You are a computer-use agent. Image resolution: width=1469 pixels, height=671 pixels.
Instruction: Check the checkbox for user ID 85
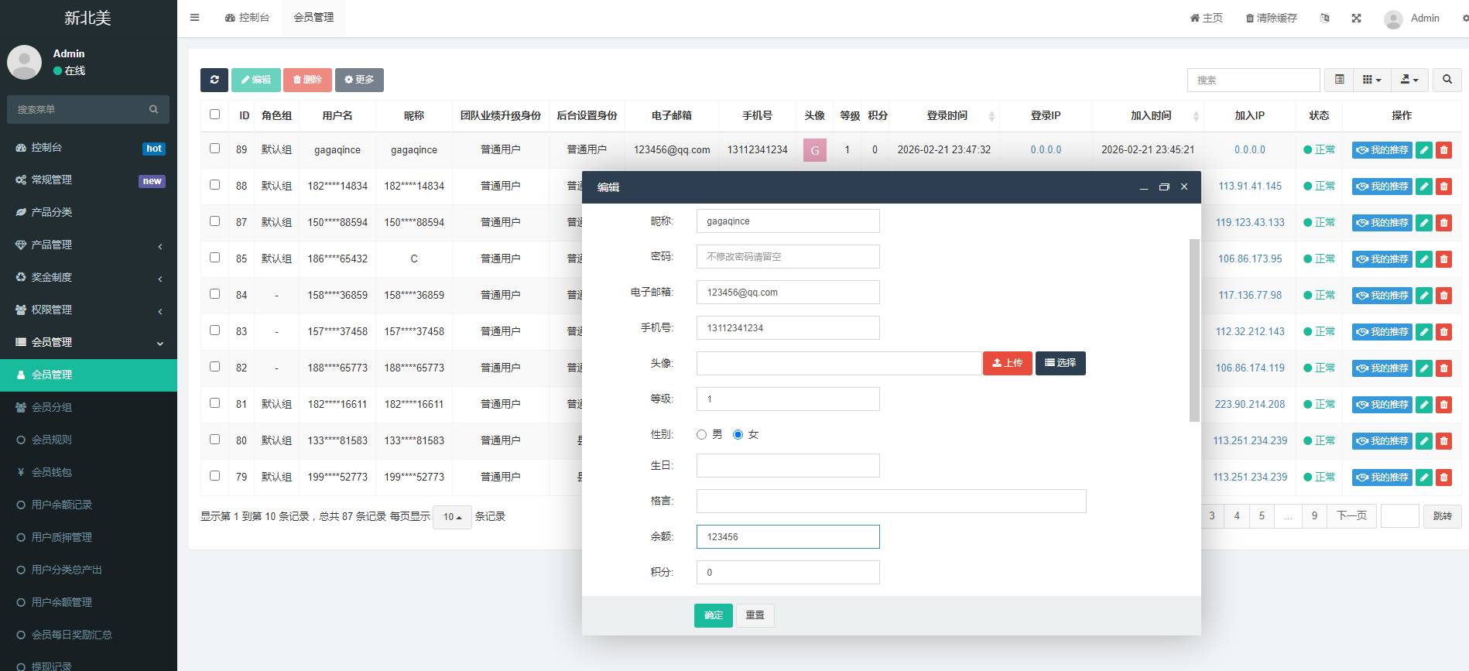[x=215, y=258]
